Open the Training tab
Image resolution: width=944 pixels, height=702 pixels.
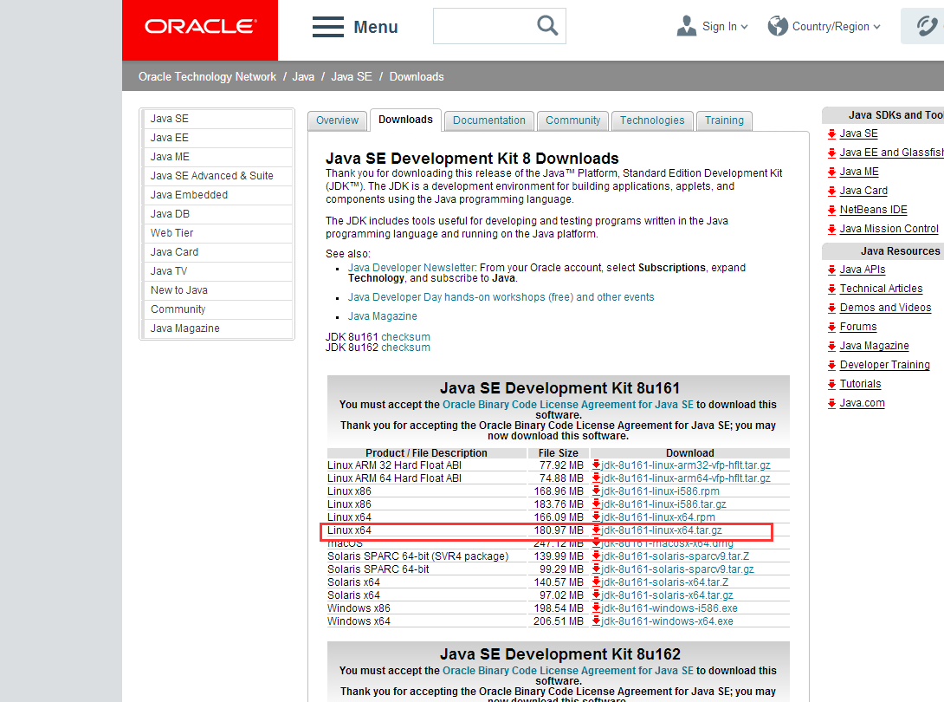(x=724, y=120)
